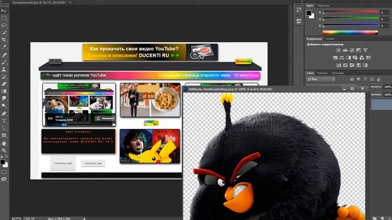The height and width of the screenshot is (220, 392).
Task: Add a Photo Filter adjustment layer
Action: pyautogui.click(x=355, y=57)
